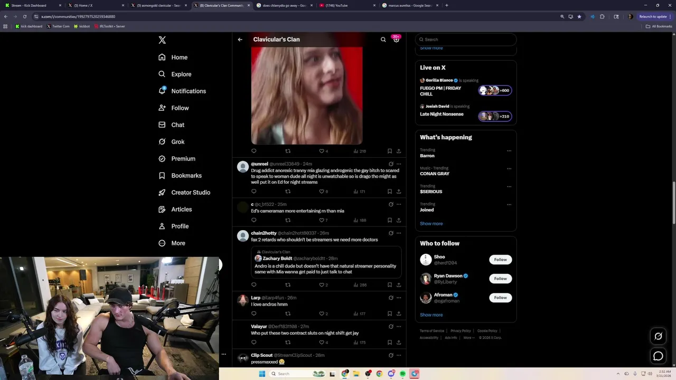Screen dimensions: 676x380
Task: Share the post by @unreel
Action: [399, 192]
